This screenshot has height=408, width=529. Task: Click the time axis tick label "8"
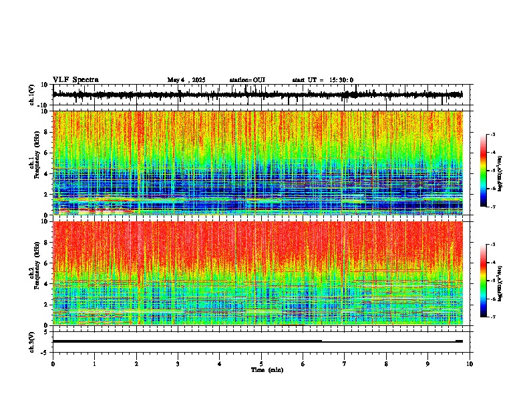[x=386, y=364]
